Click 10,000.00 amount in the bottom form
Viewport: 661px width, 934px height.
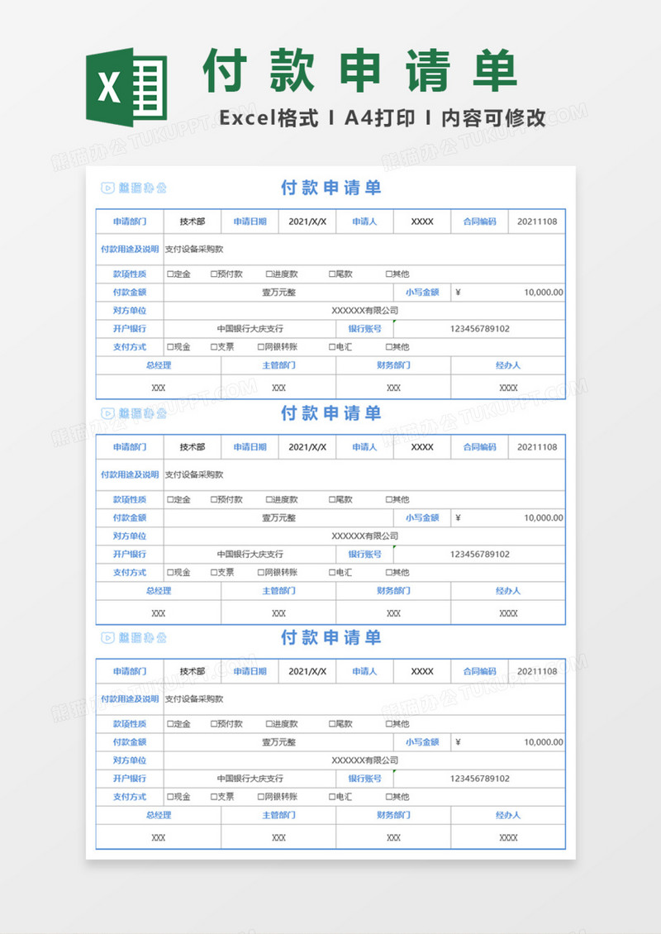(544, 742)
